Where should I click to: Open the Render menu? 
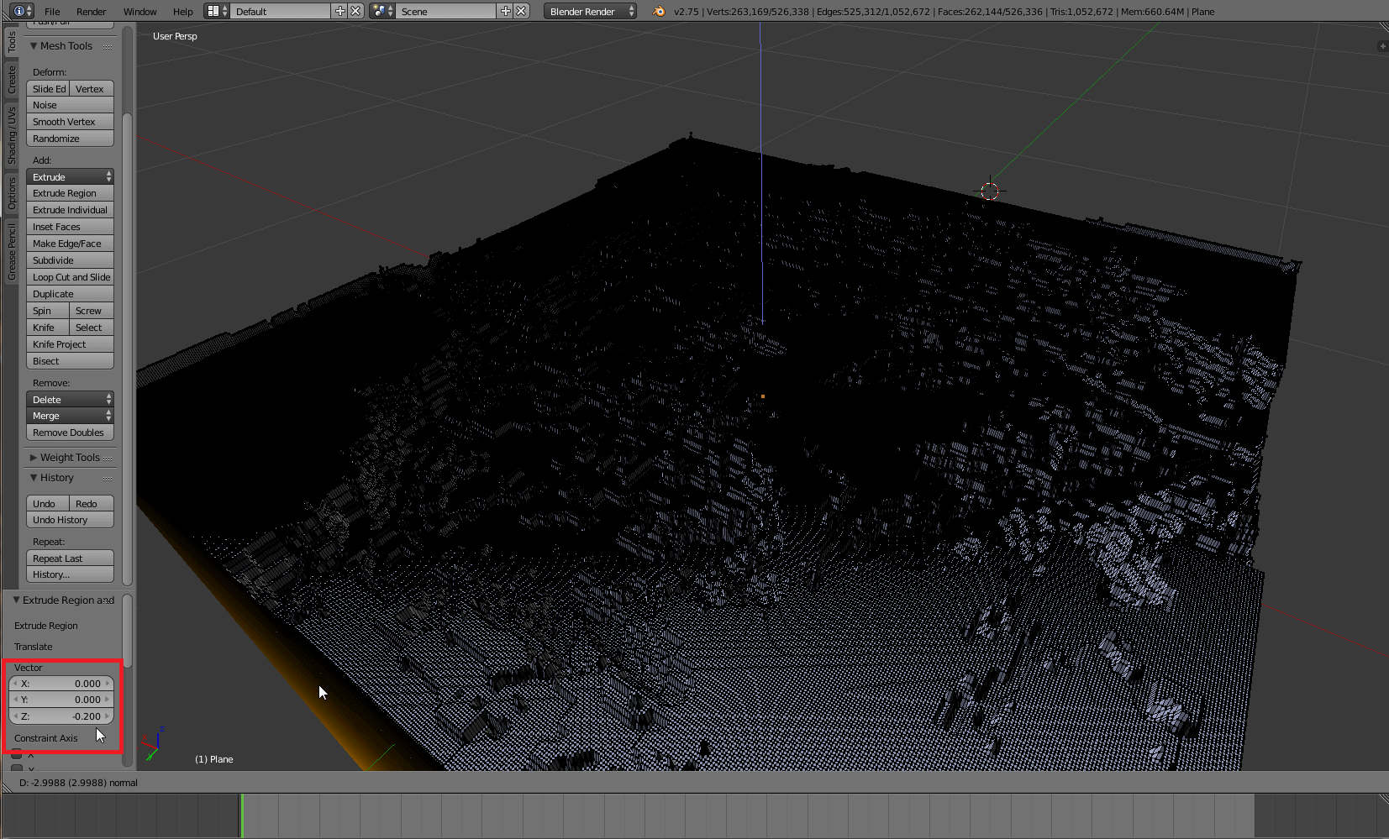(x=91, y=11)
